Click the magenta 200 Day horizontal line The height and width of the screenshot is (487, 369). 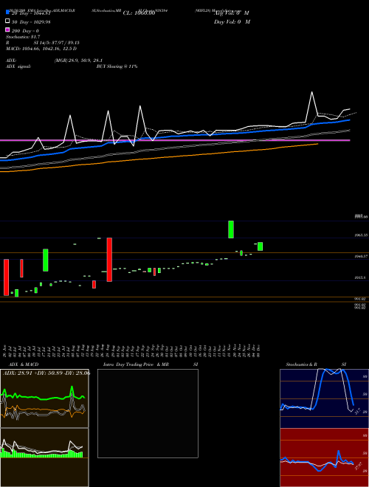tap(175, 140)
